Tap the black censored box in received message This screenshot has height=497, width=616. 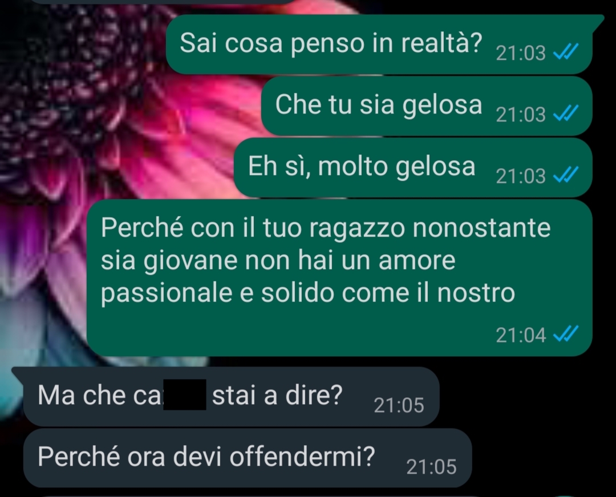click(x=185, y=394)
